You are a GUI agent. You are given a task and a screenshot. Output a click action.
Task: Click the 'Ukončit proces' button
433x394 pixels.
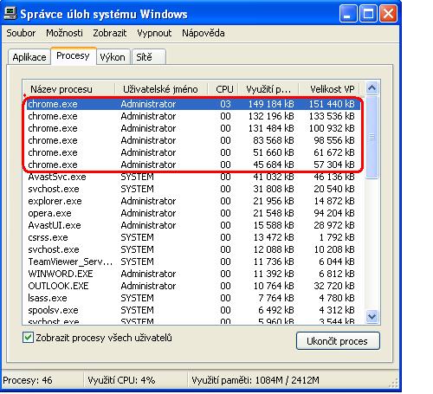[x=338, y=341]
